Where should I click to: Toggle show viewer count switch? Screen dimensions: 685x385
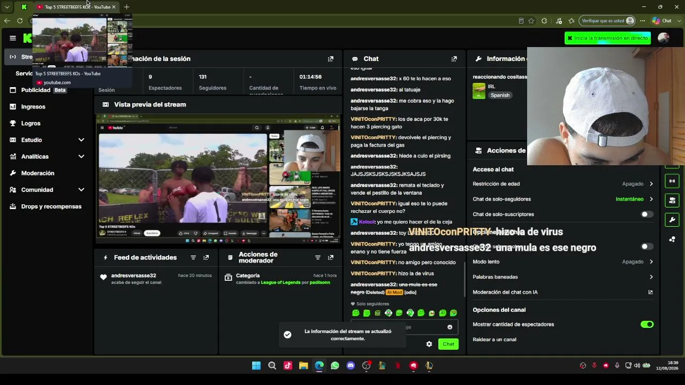[647, 325]
